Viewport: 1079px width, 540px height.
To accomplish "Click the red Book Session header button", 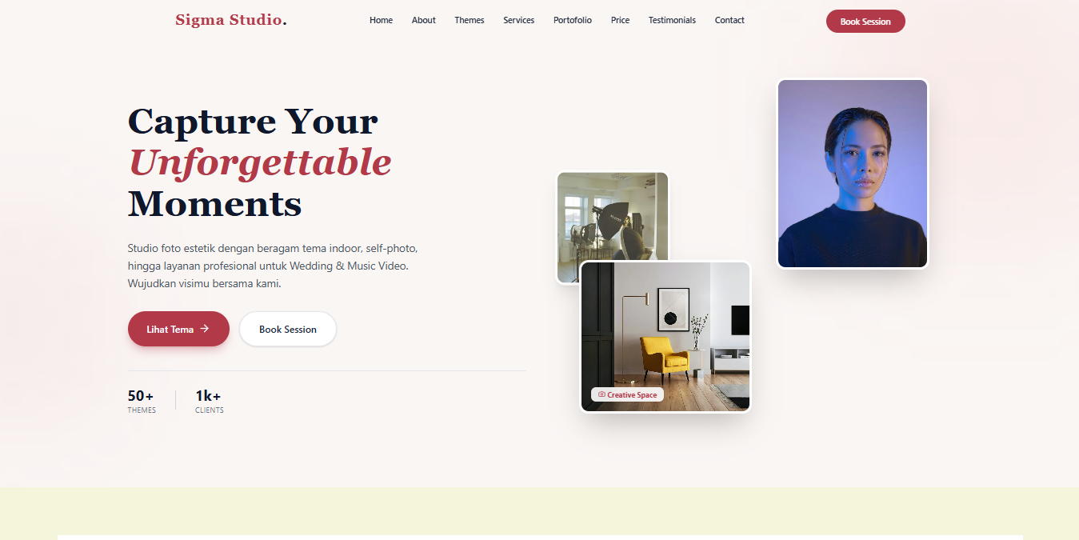I will 865,22.
